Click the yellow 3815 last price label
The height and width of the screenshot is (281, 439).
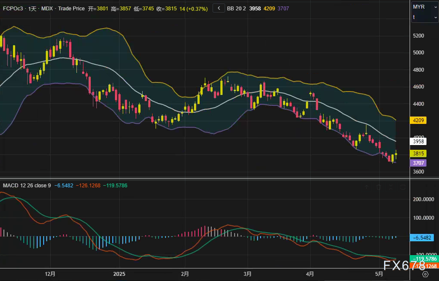(418, 154)
